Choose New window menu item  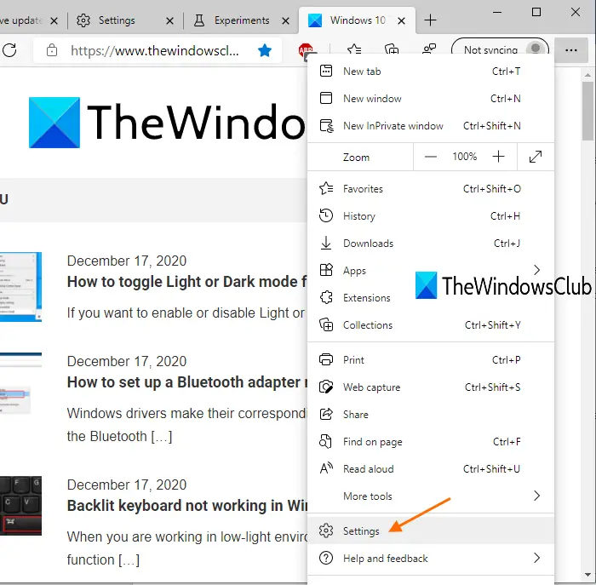click(431, 99)
